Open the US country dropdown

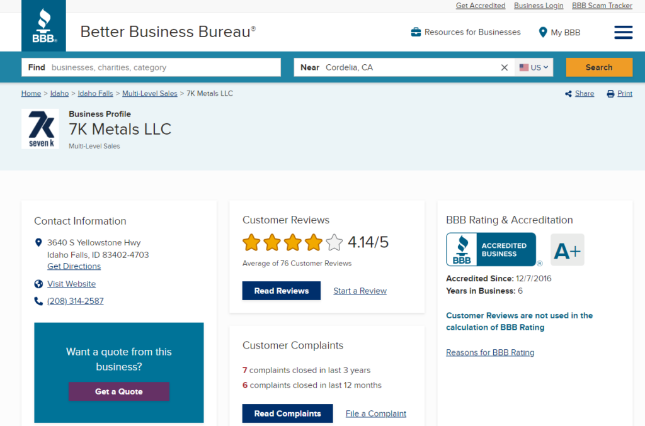[534, 67]
